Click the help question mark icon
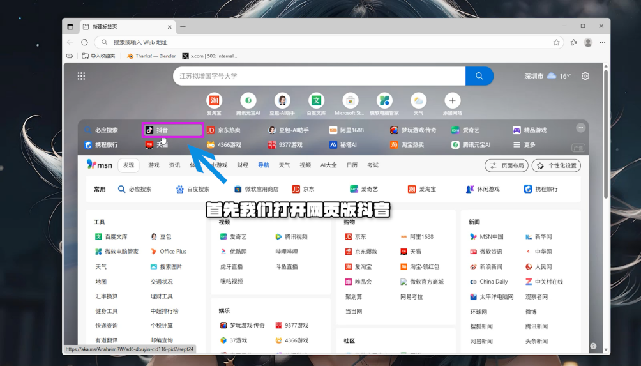The width and height of the screenshot is (641, 366). 593,346
